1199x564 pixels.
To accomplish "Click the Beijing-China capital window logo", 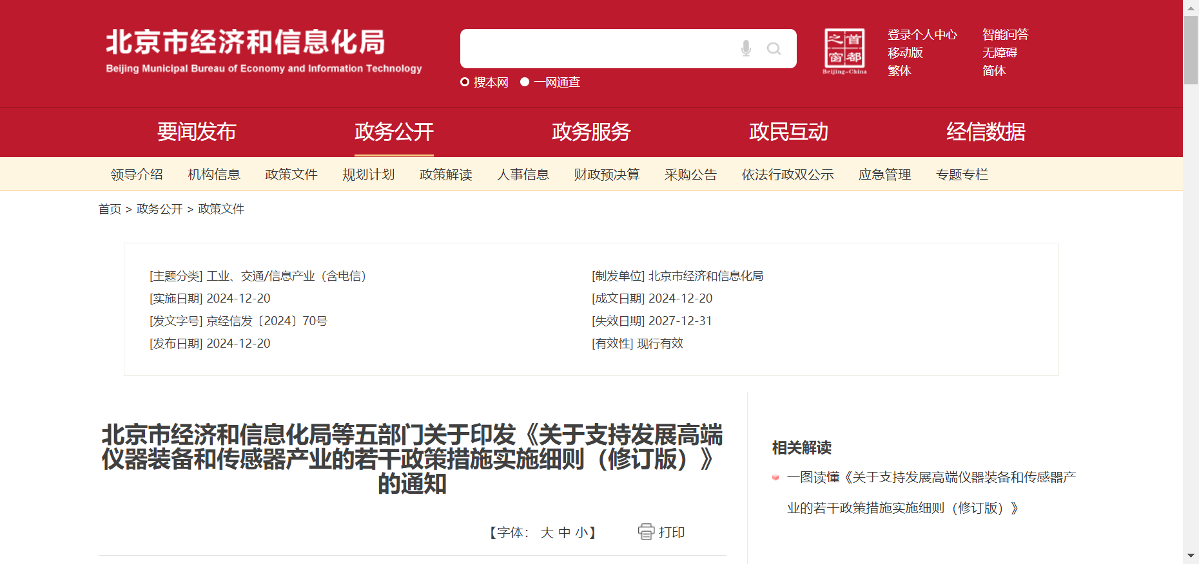I will tap(844, 52).
